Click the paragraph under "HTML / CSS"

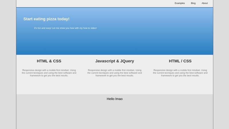point(180,73)
